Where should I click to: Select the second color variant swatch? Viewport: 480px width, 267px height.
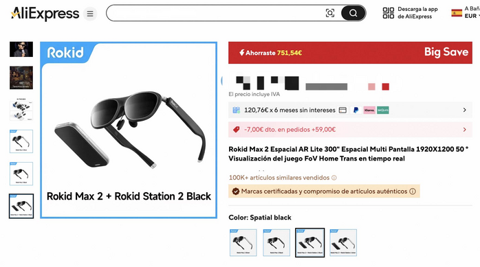(x=276, y=242)
